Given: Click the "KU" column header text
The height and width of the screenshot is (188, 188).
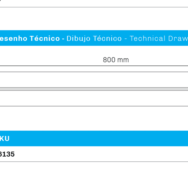Looking at the screenshot, I should [5, 139].
